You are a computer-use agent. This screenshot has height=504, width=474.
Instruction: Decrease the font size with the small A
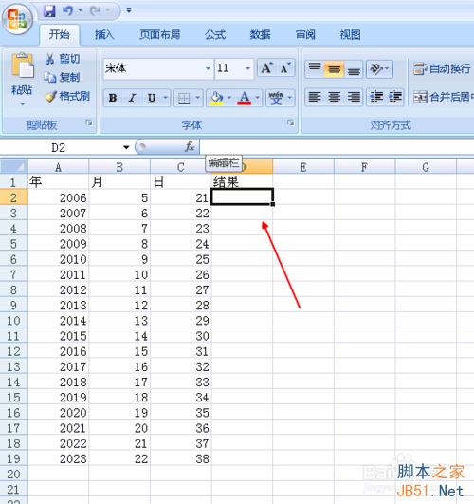click(x=285, y=68)
